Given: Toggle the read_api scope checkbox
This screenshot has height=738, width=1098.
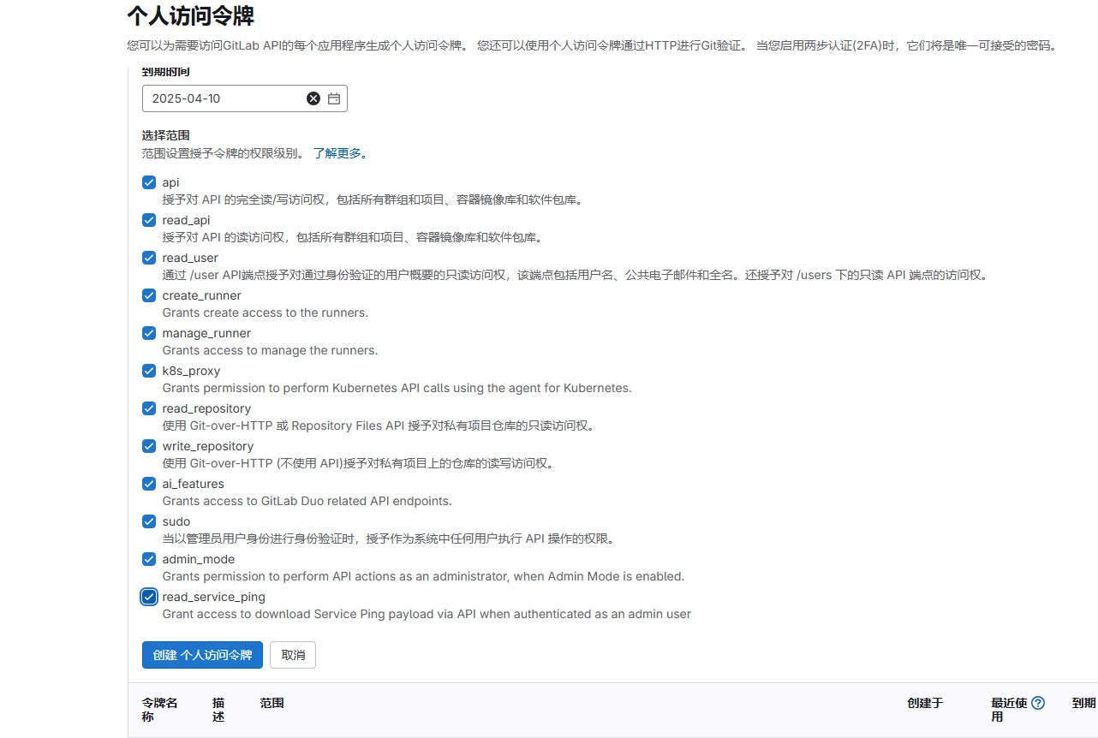Looking at the screenshot, I should (x=149, y=220).
